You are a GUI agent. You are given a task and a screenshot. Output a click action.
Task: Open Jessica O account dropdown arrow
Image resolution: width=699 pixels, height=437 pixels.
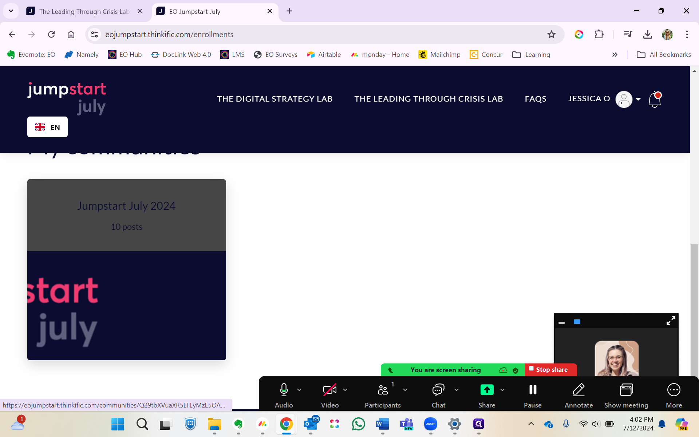click(638, 99)
